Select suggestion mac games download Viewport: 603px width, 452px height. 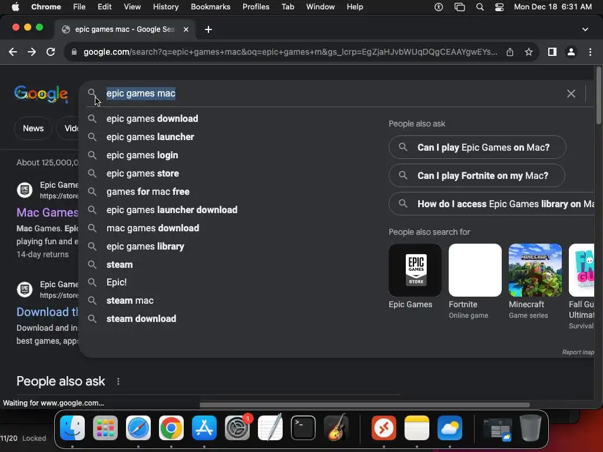coord(153,228)
